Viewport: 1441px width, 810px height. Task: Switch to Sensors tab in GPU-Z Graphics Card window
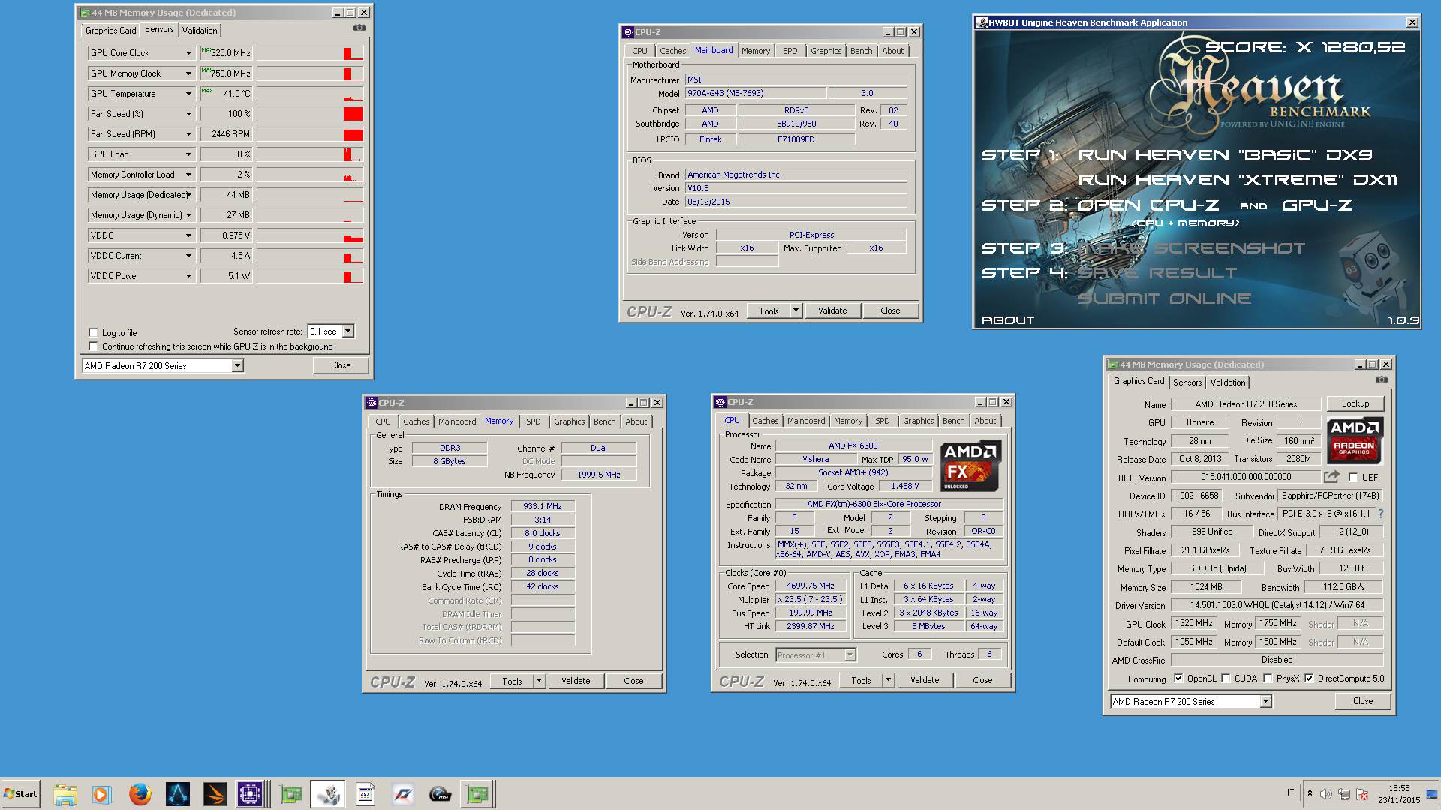click(x=1187, y=382)
